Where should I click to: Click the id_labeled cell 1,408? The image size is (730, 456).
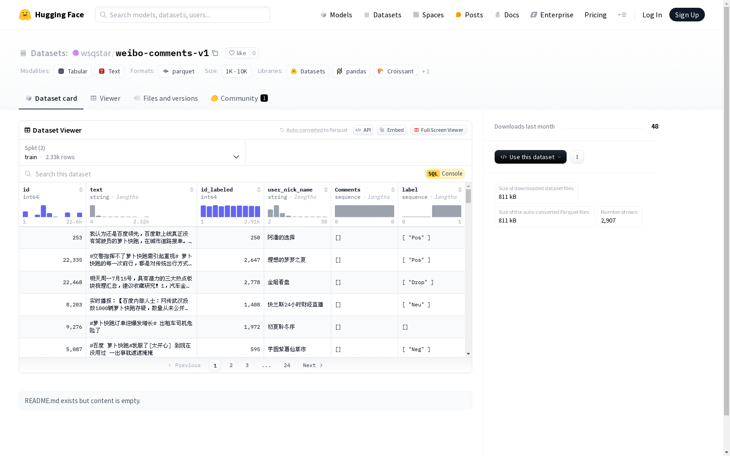230,305
